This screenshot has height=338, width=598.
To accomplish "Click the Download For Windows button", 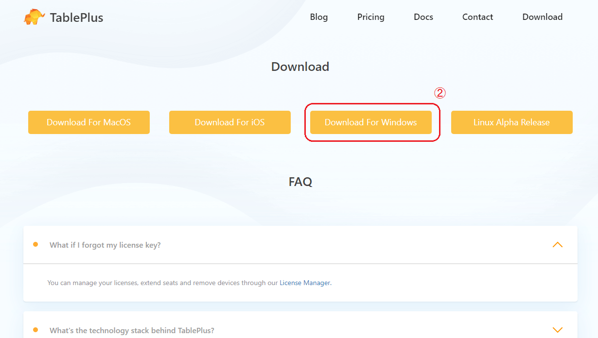I will 371,122.
